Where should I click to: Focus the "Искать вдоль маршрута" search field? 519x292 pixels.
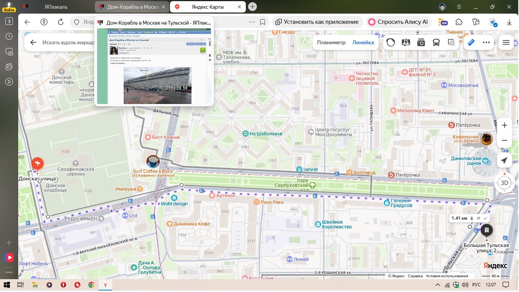pyautogui.click(x=68, y=42)
